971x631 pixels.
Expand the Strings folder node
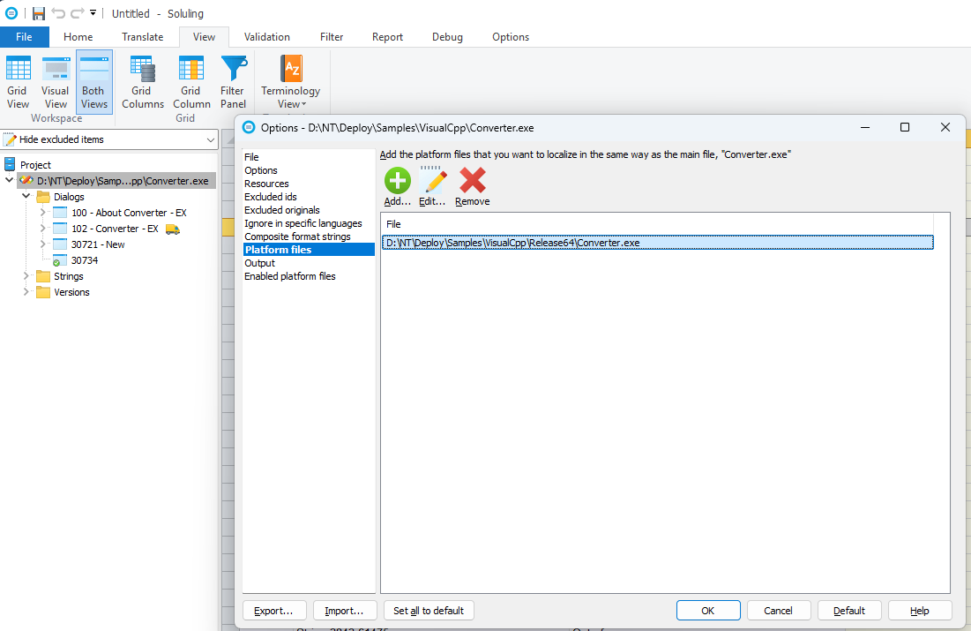26,276
